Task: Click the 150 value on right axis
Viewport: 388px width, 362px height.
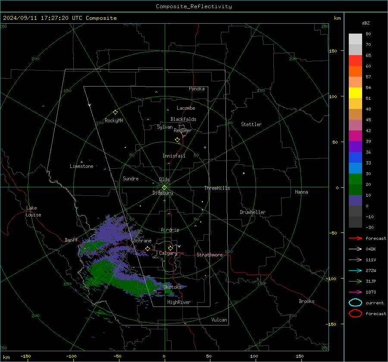Action: point(333,51)
